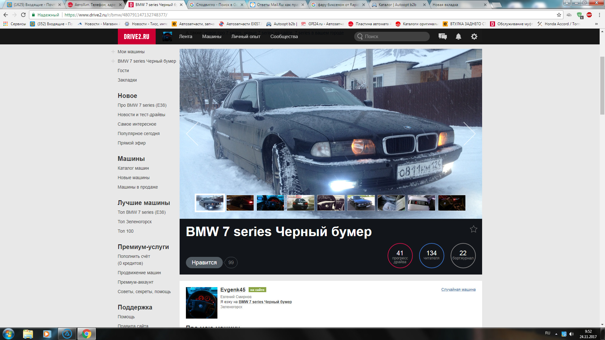Open Сообщества in site navigation
This screenshot has width=605, height=340.
[x=284, y=37]
